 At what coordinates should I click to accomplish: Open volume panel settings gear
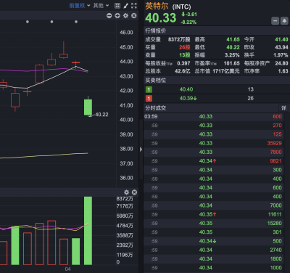[126, 192]
